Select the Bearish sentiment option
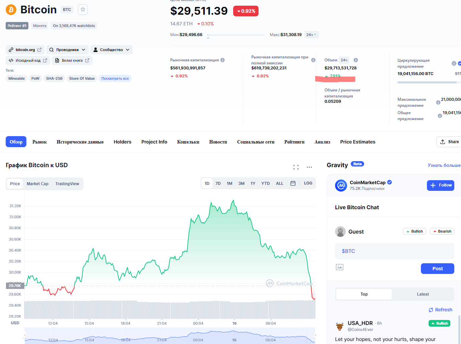The height and width of the screenshot is (344, 461). (442, 231)
